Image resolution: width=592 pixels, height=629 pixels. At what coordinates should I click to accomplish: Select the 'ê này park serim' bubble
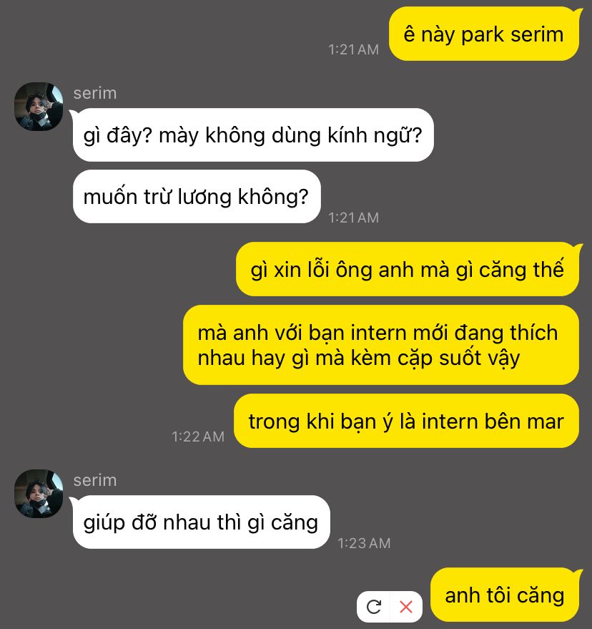pos(484,34)
